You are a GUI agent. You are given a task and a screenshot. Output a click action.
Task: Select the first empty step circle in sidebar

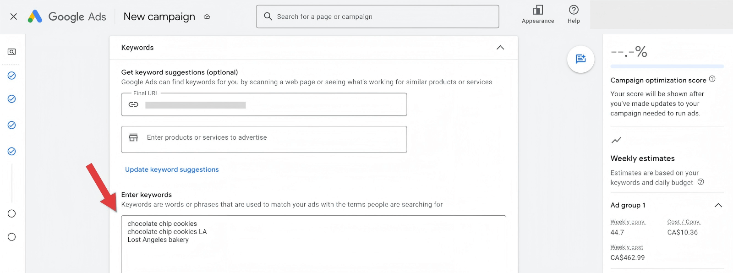click(12, 213)
